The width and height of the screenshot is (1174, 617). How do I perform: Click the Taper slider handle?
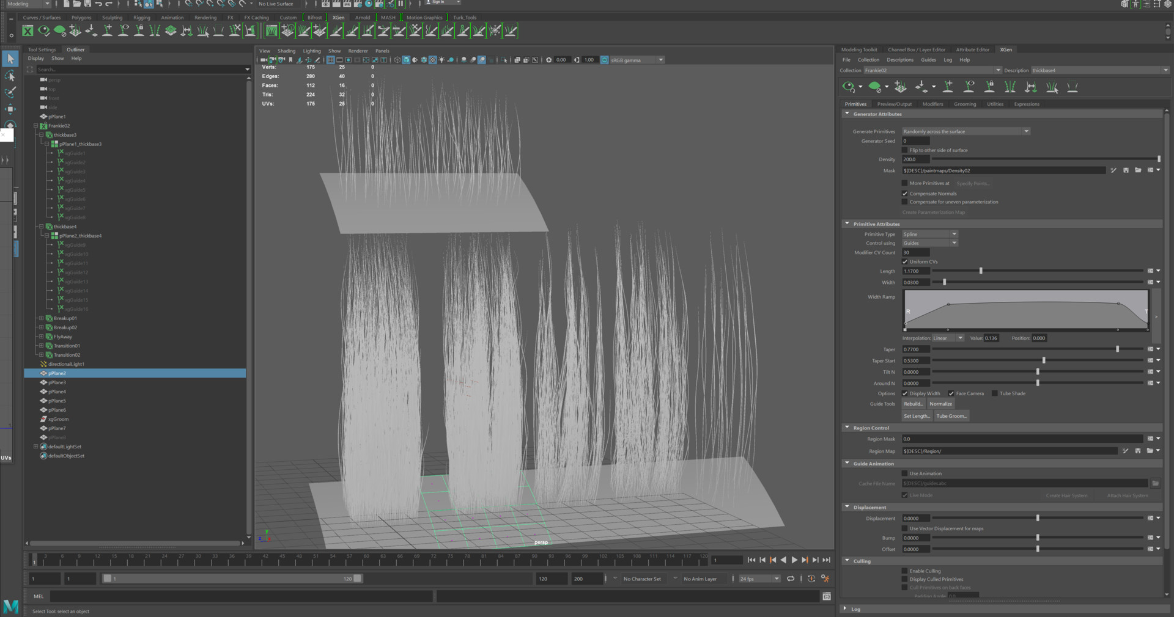[x=1117, y=349]
